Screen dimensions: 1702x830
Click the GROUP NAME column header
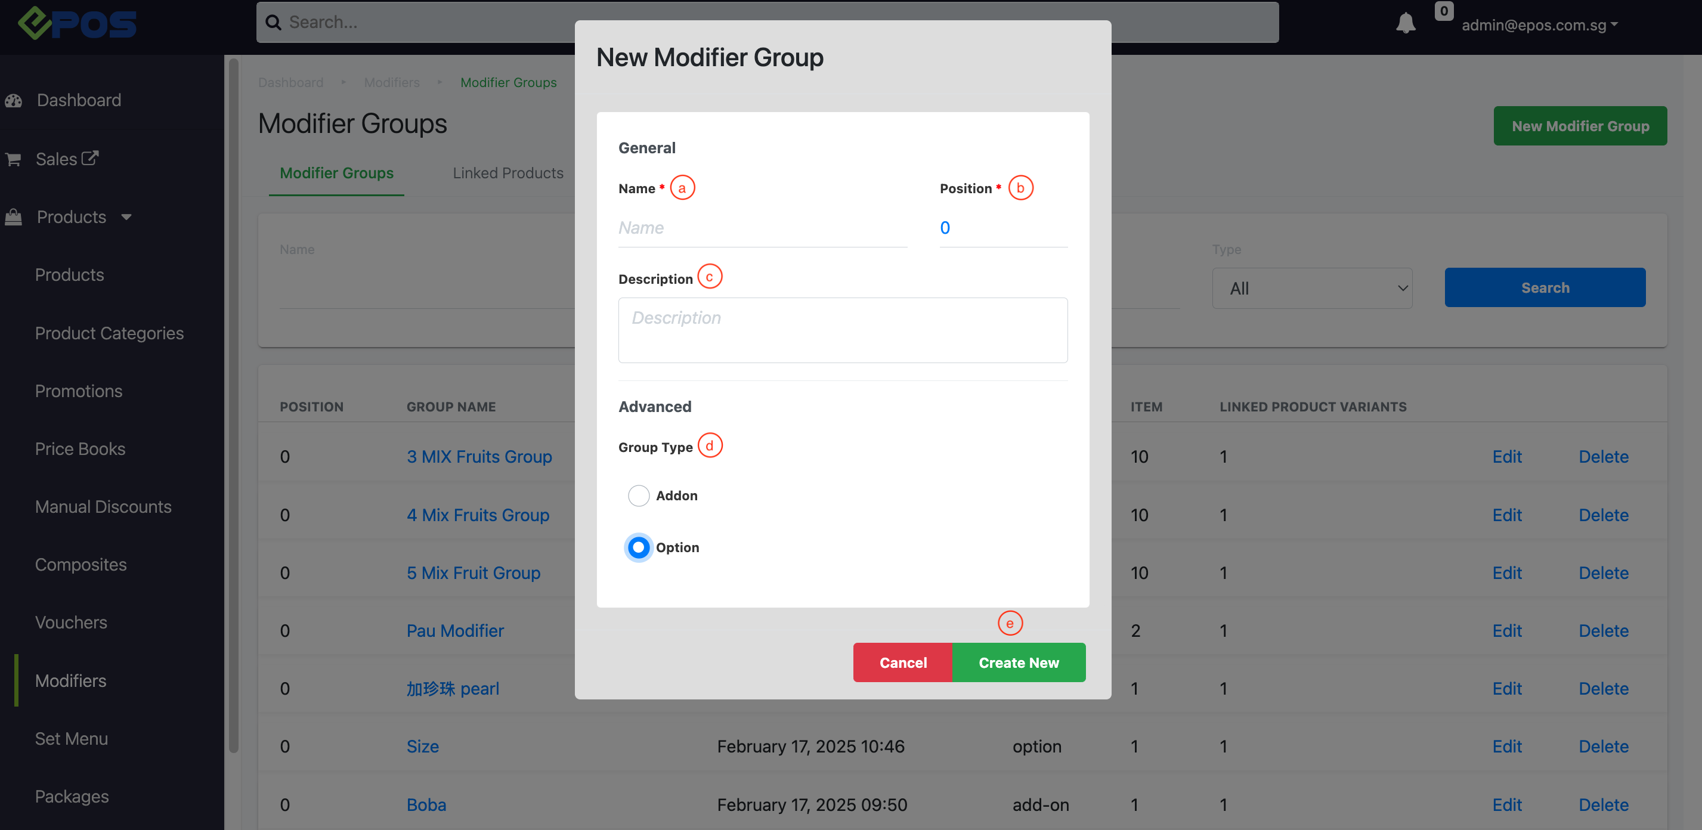[x=451, y=407]
